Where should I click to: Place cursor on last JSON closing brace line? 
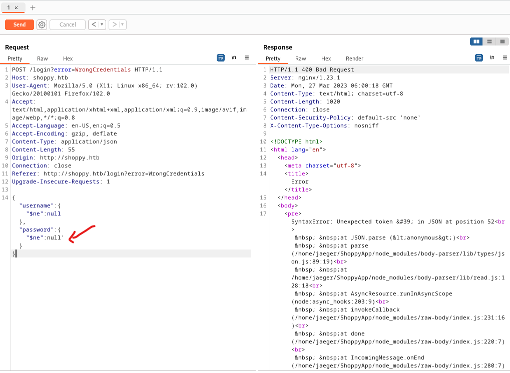pos(131,254)
